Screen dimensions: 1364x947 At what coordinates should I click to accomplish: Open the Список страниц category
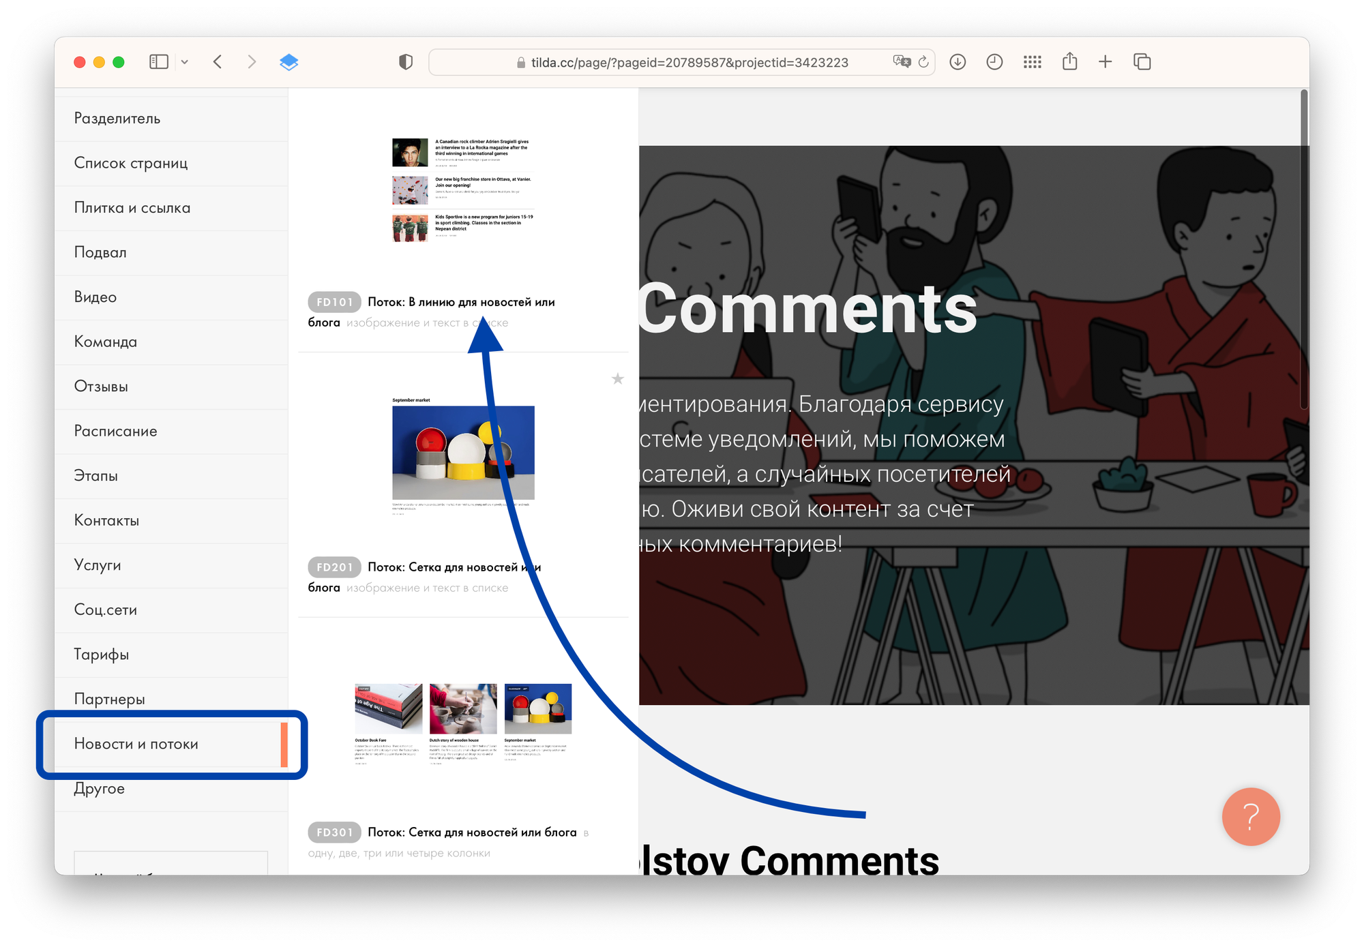[171, 164]
